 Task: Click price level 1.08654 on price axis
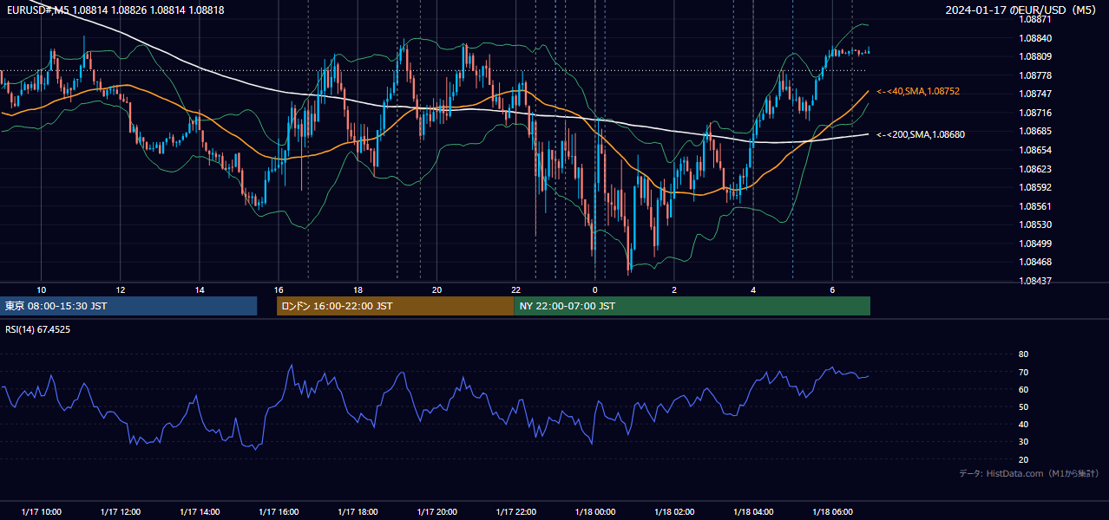1036,151
